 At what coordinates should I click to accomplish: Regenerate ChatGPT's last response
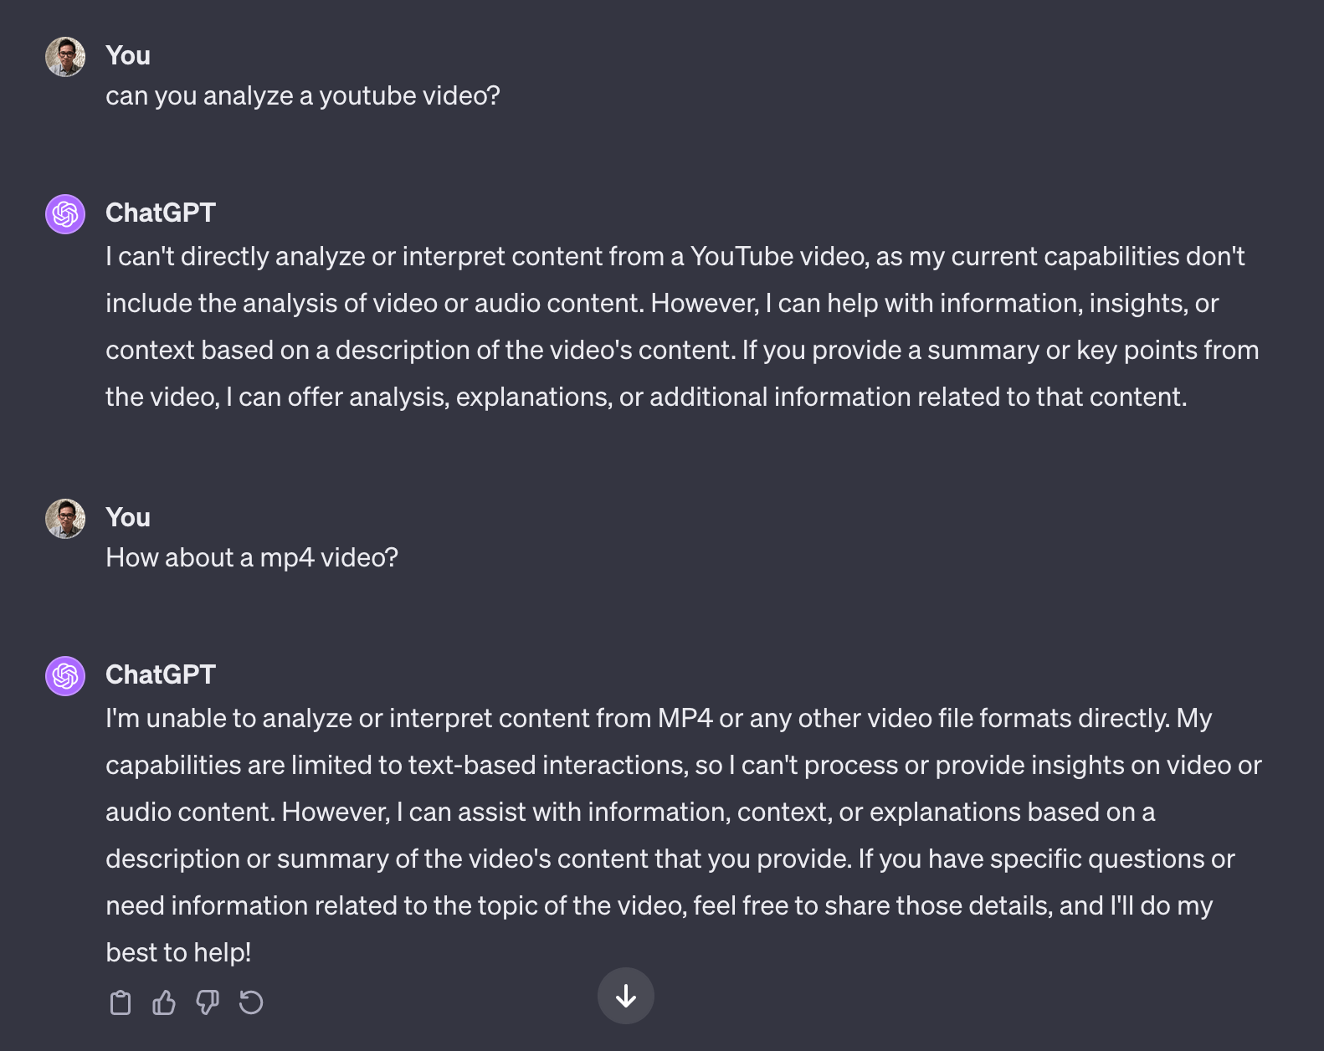[x=252, y=1002]
